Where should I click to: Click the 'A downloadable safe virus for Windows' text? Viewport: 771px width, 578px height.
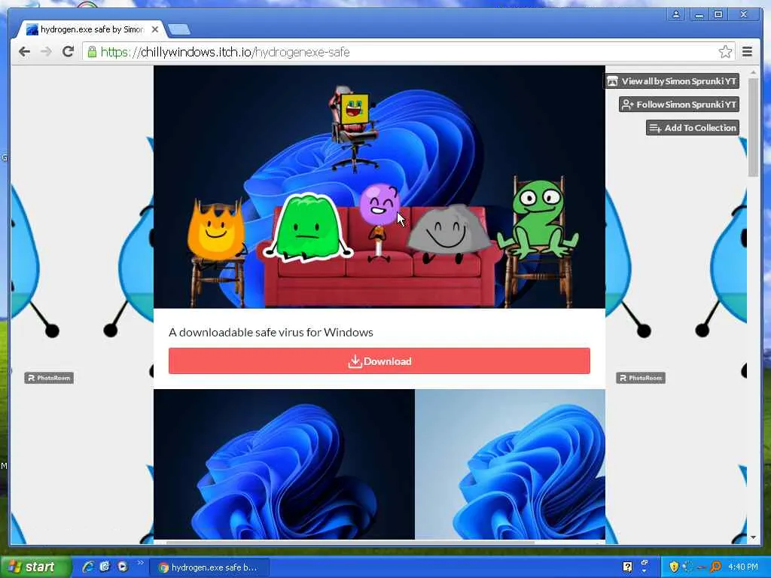[270, 332]
